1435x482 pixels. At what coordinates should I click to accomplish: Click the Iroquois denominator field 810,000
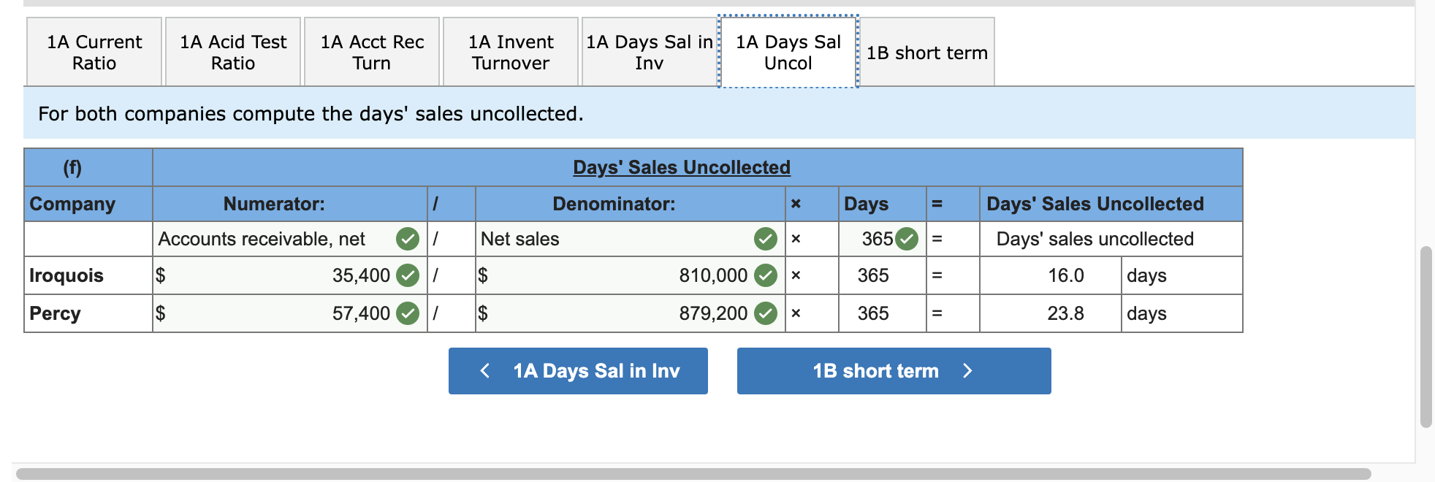point(630,275)
